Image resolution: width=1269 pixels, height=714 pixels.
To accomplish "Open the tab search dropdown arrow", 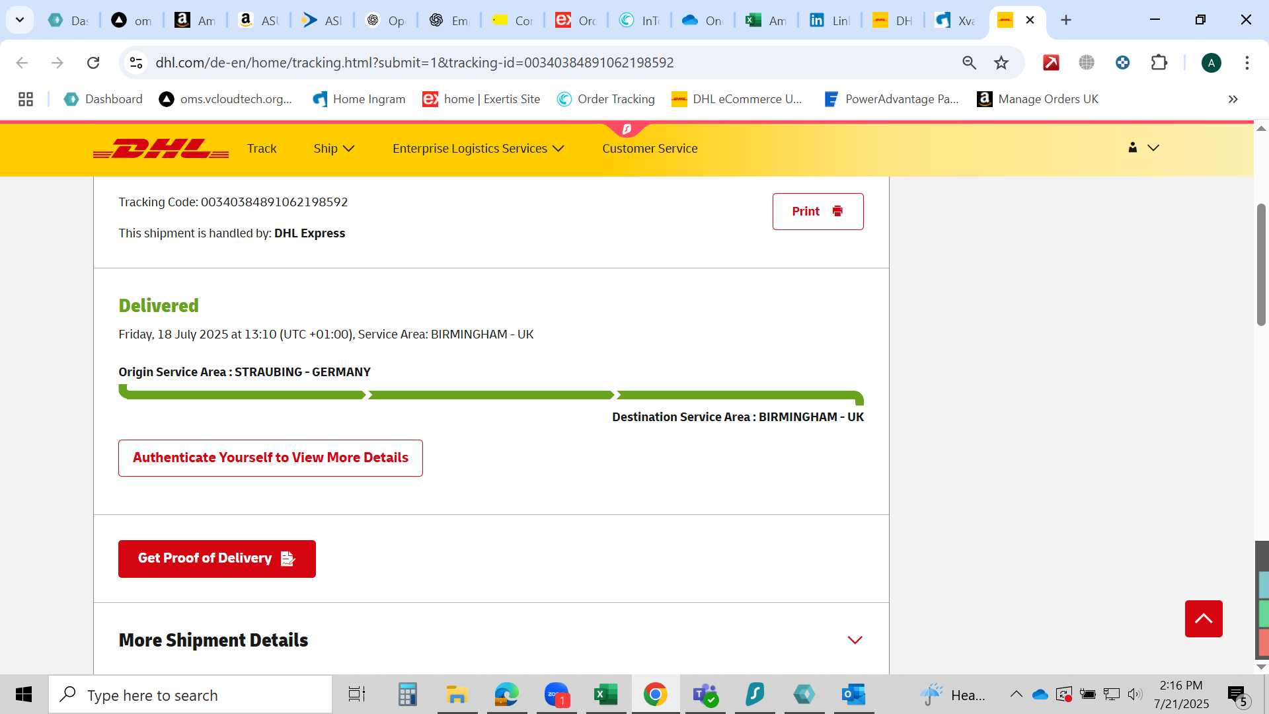I will (20, 20).
